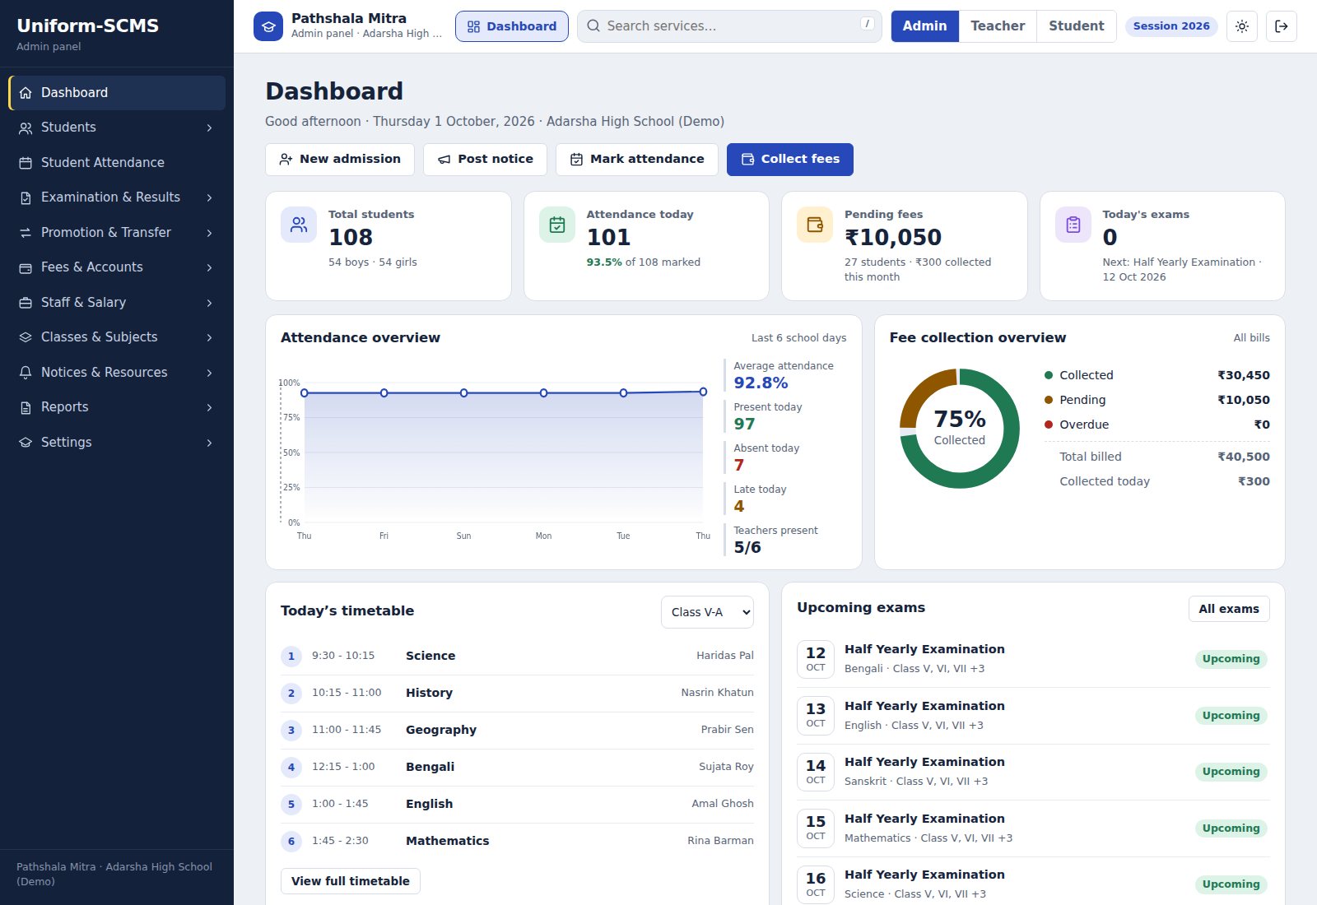
Task: Click the Today's exams clipboard icon
Action: tap(1073, 225)
